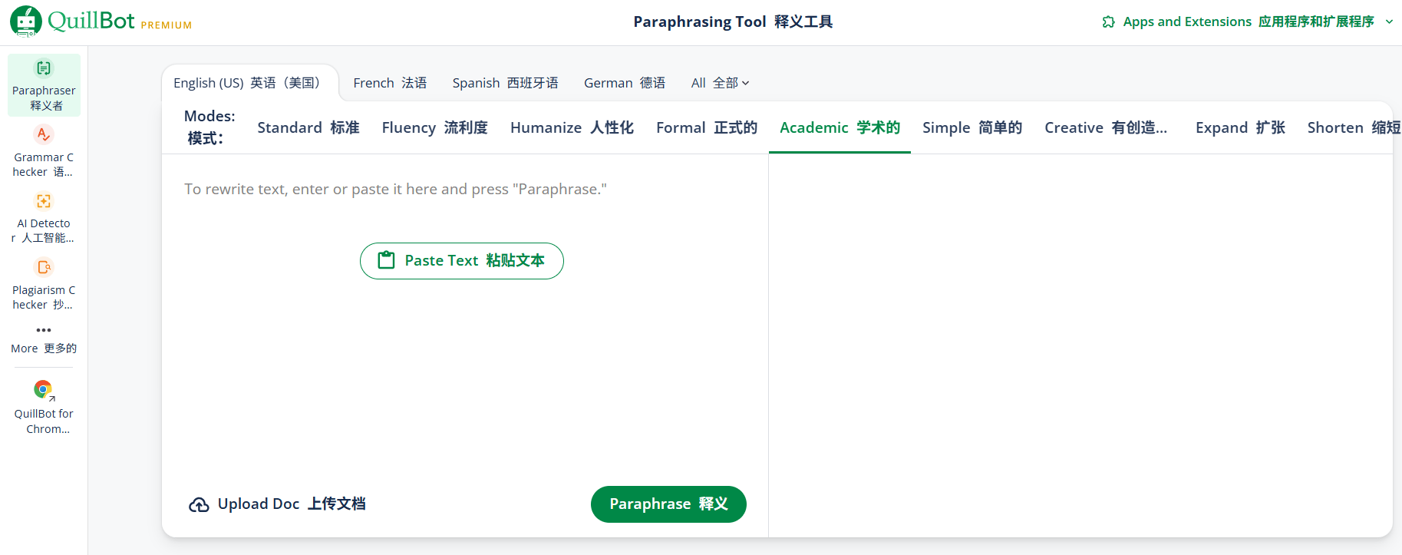Click the Apps and Extensions link text
This screenshot has height=555, width=1402.
(1249, 21)
